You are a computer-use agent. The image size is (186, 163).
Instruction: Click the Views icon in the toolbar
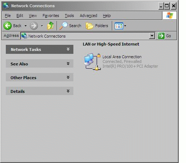[119, 26]
